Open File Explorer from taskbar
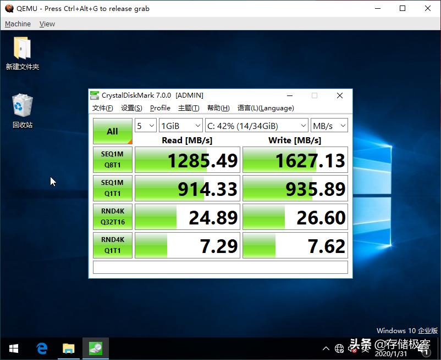441x360 pixels. click(x=68, y=348)
